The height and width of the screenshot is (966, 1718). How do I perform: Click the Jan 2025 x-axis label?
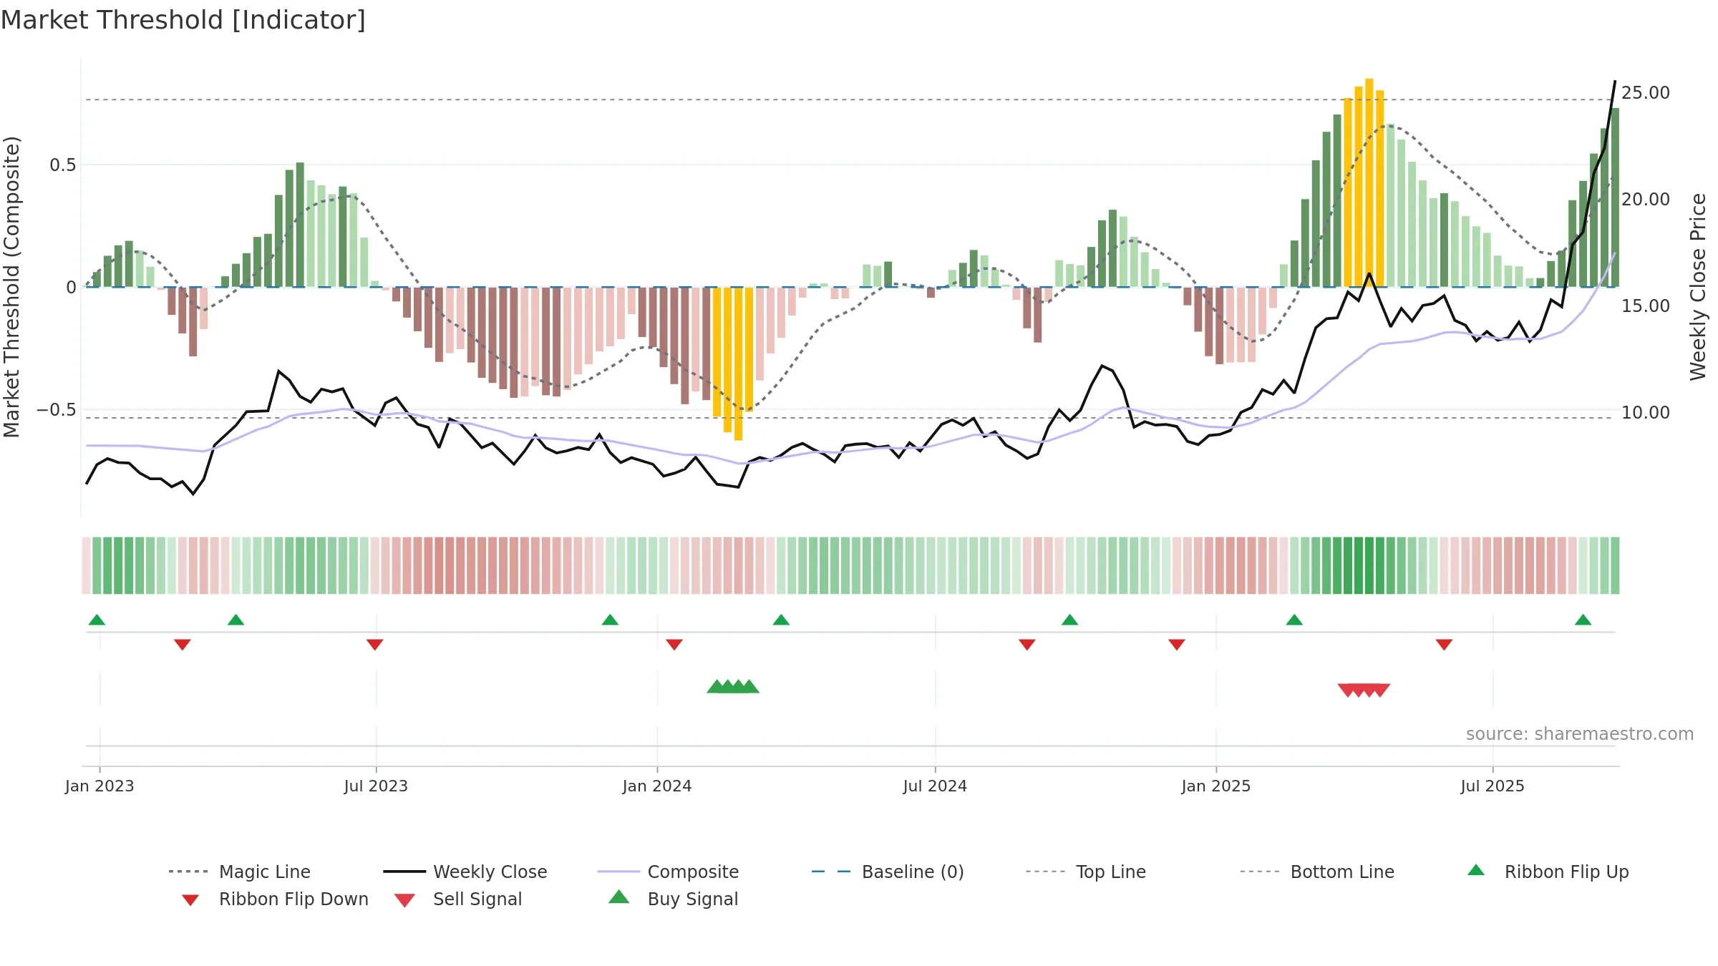click(1216, 786)
